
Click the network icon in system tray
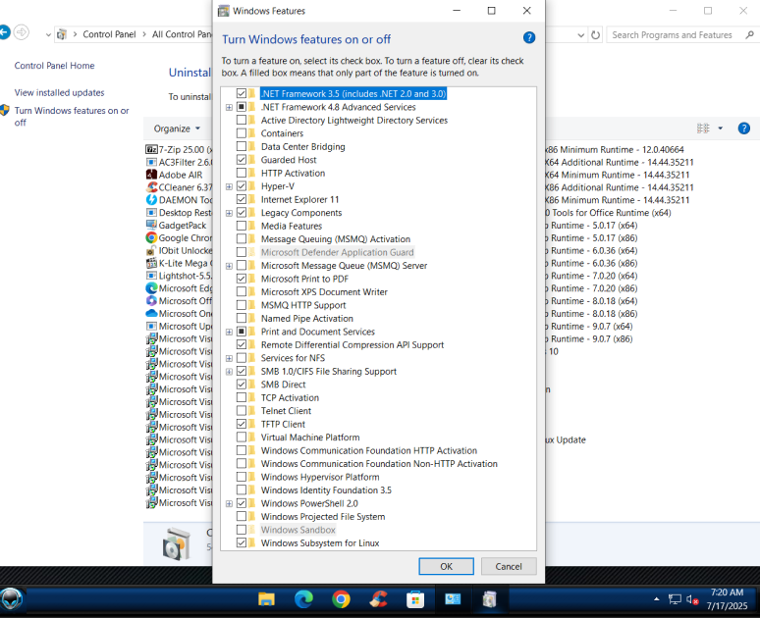tap(675, 599)
